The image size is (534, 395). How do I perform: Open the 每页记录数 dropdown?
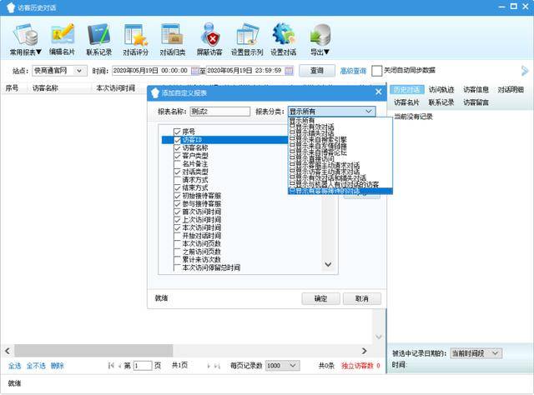click(282, 366)
